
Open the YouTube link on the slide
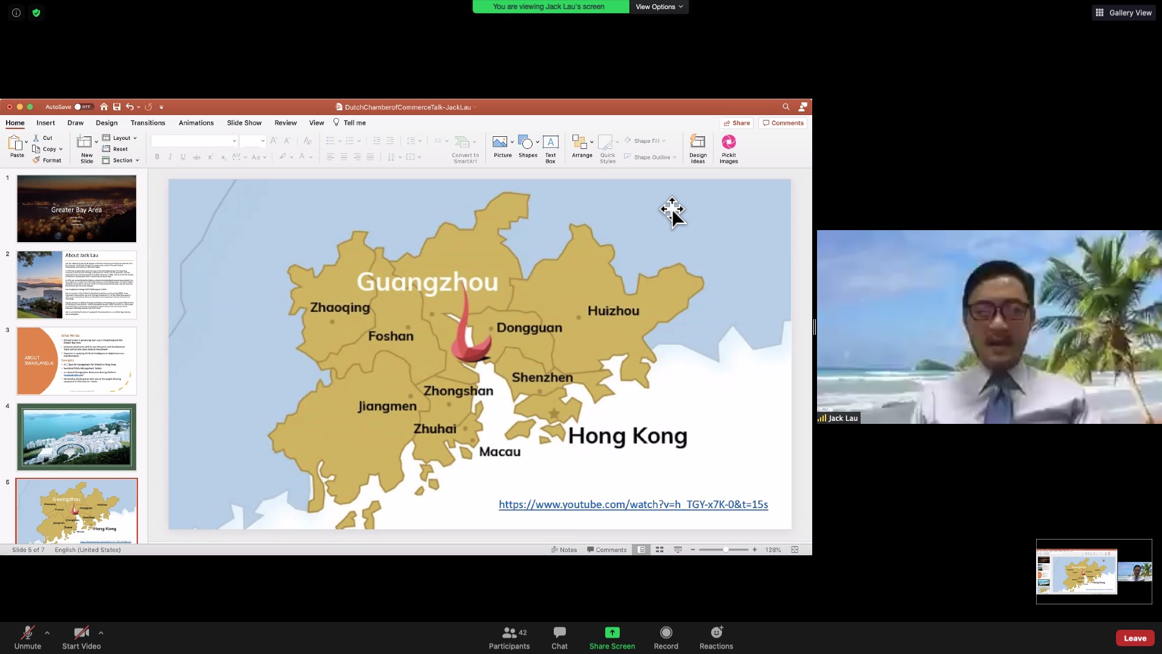pyautogui.click(x=633, y=504)
